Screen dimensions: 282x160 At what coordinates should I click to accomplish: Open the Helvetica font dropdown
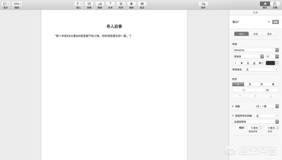256,50
